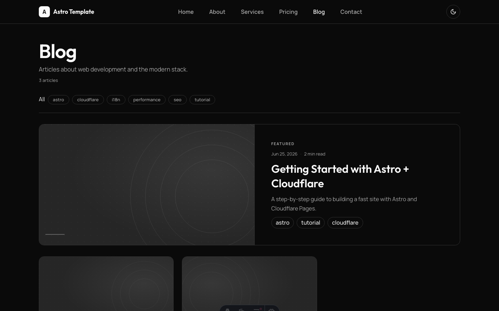Click the blog subtitle about web development
499x311 pixels.
113,69
